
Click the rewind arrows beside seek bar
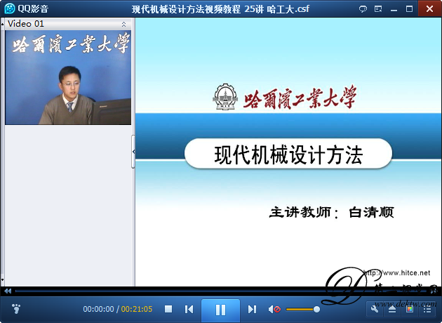tap(8, 291)
